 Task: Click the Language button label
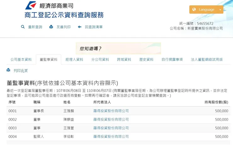point(207,10)
